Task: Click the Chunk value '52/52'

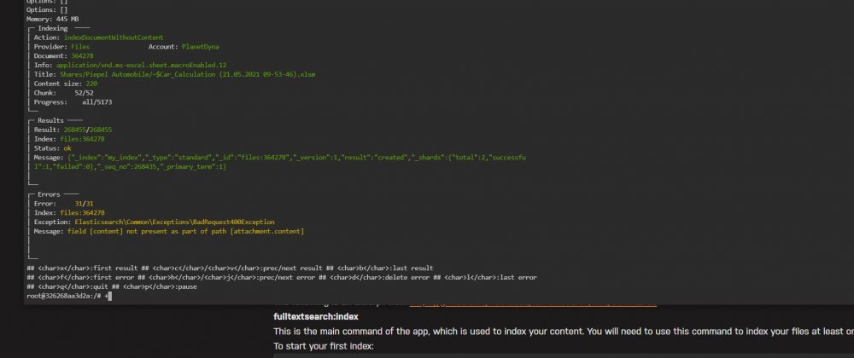Action: point(84,93)
